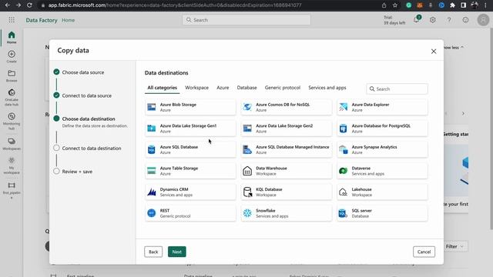Select the Azure Data Lake Storage Gen2 icon
493x277 pixels.
[x=247, y=128]
